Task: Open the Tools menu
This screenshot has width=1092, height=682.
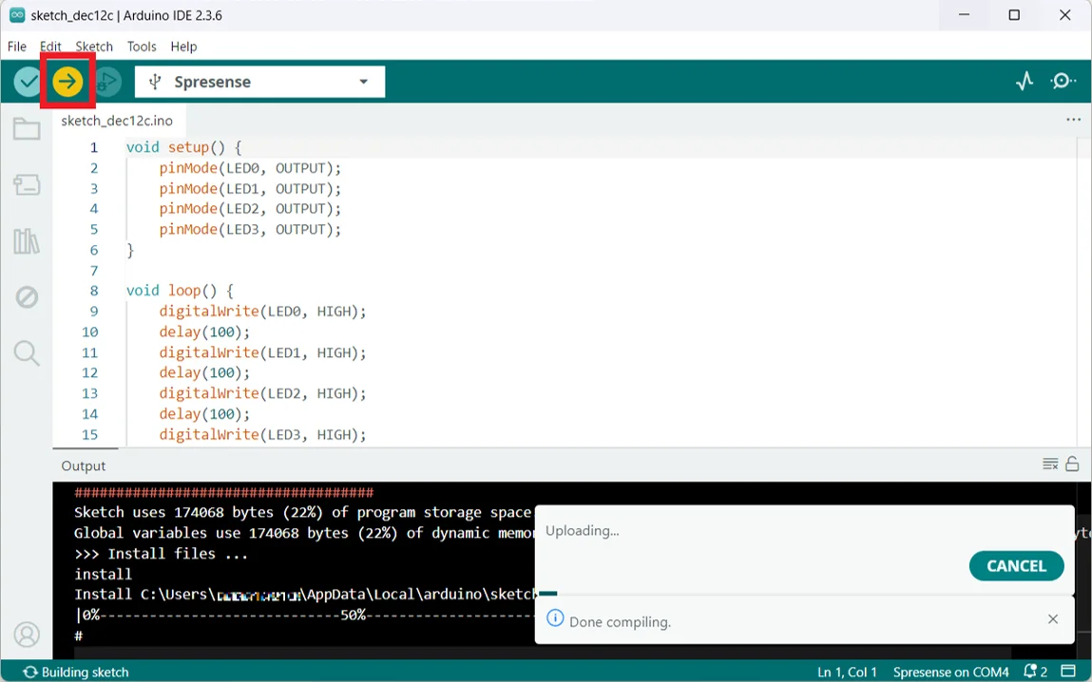Action: tap(142, 47)
